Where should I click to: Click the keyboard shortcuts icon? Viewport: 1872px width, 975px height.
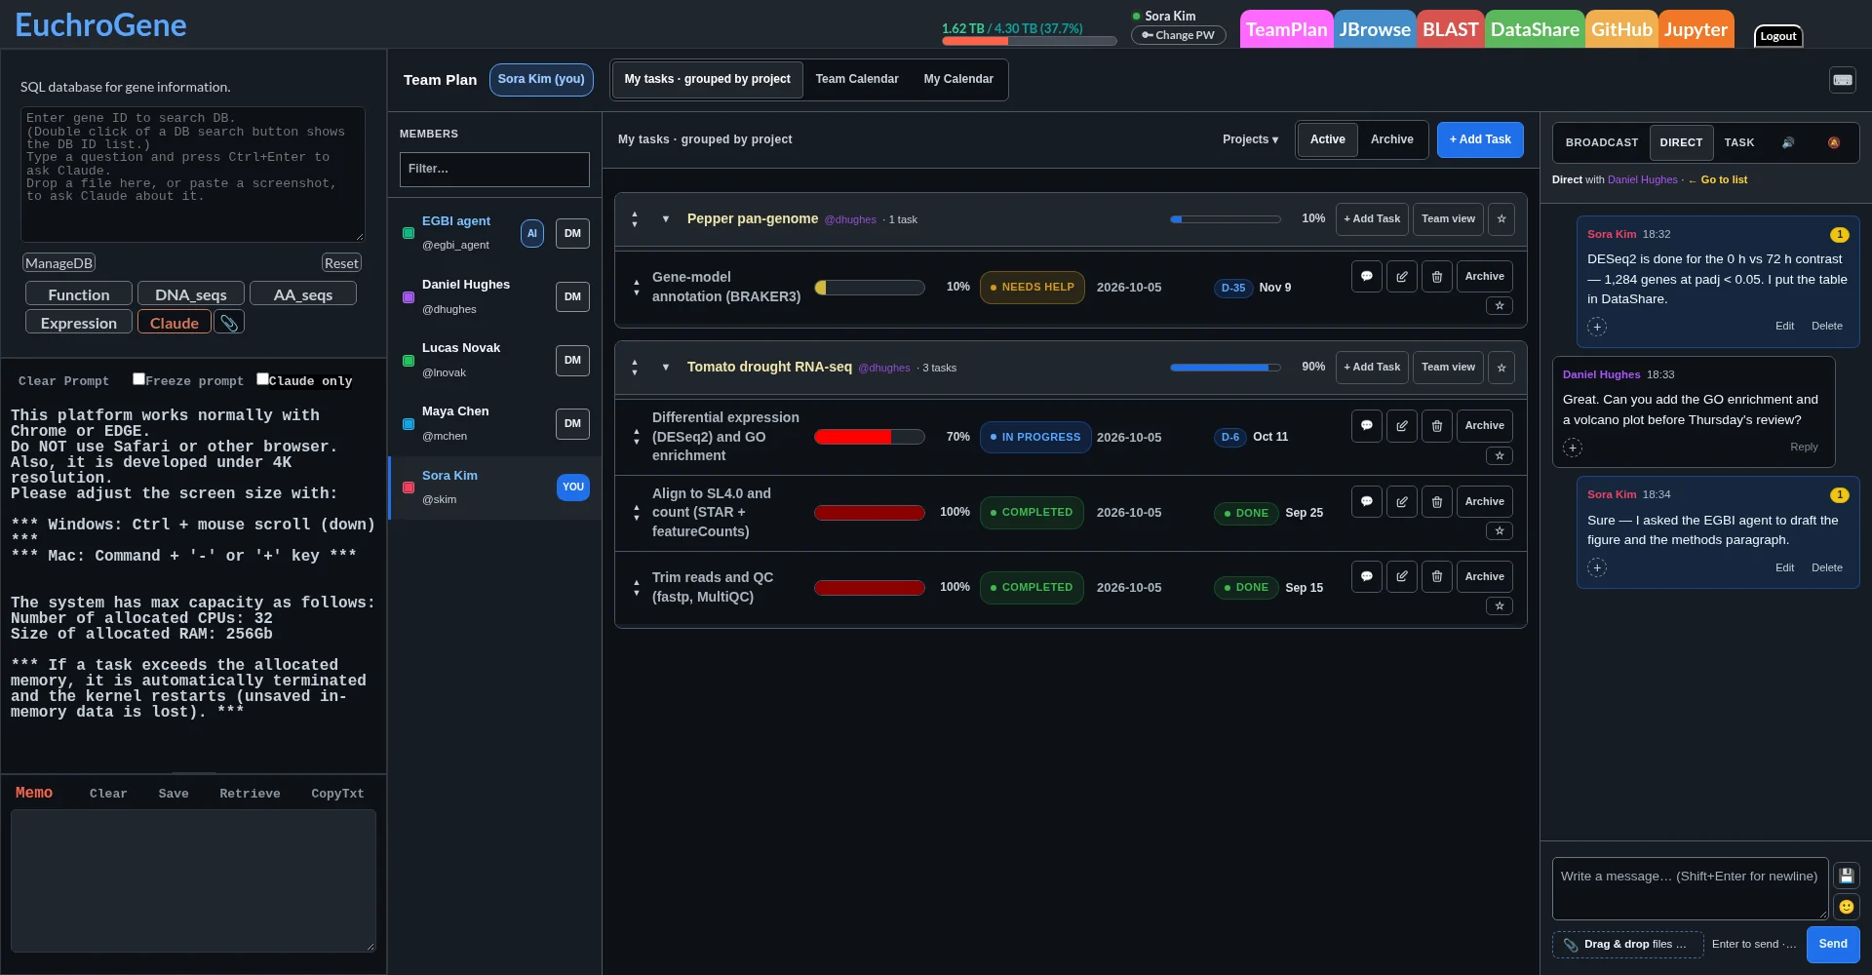point(1842,80)
